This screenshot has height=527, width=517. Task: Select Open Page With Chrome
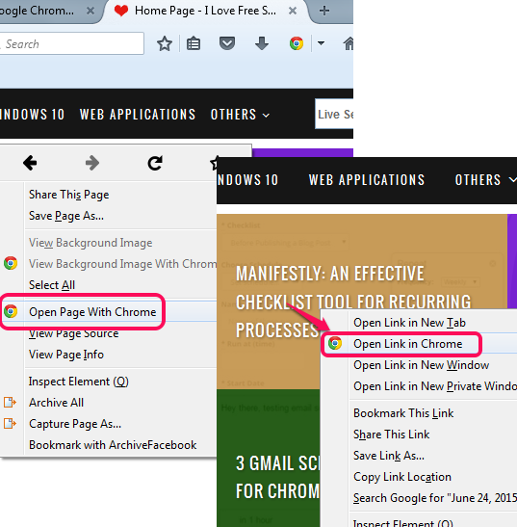click(92, 312)
